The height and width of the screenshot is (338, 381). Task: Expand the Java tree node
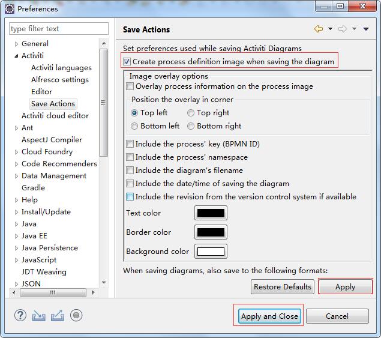pyautogui.click(x=16, y=224)
